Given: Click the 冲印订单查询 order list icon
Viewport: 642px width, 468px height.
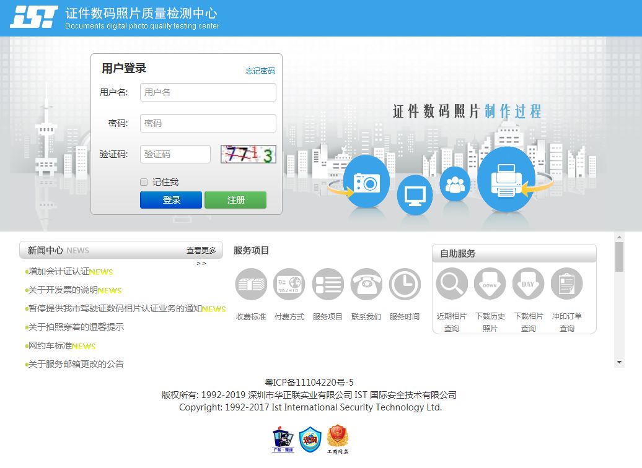Looking at the screenshot, I should 566,284.
